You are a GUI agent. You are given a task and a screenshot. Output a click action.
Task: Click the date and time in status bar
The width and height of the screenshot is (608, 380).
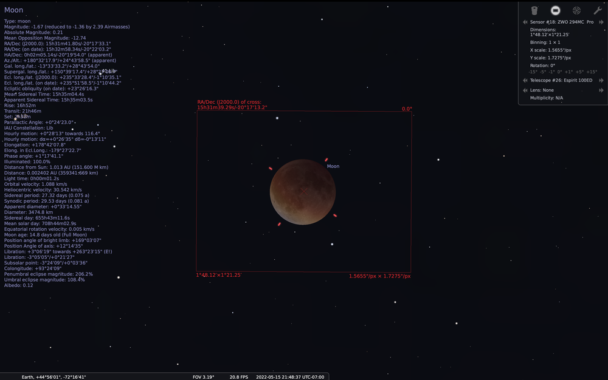290,377
